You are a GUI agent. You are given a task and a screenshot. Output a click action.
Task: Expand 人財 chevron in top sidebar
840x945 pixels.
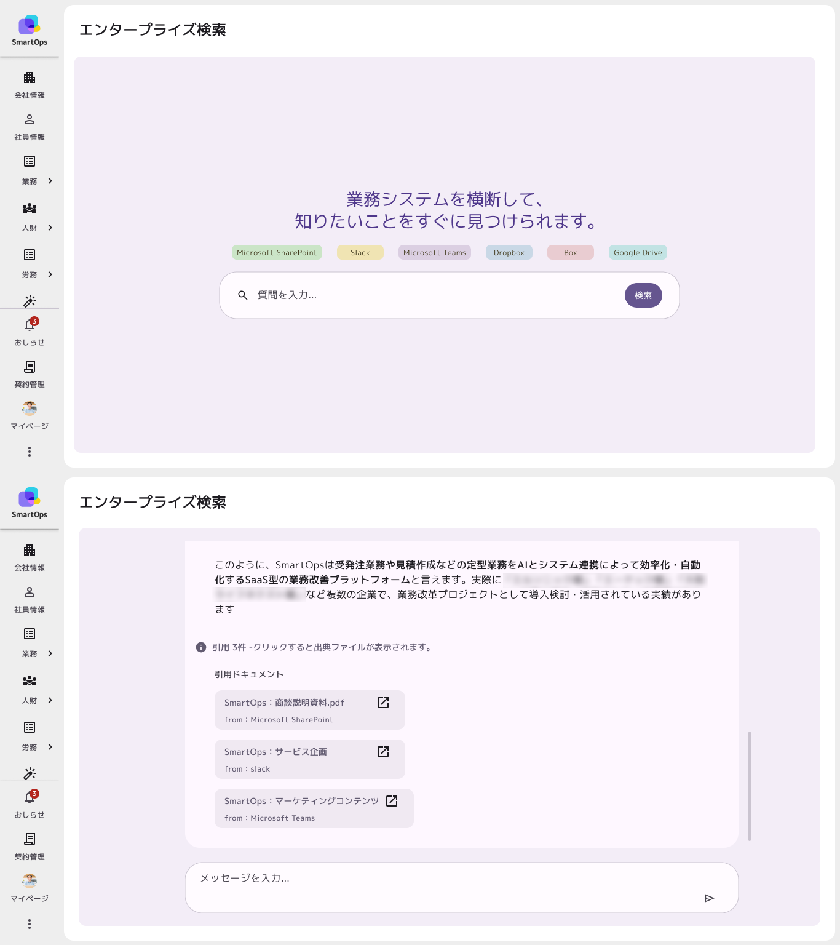(50, 228)
